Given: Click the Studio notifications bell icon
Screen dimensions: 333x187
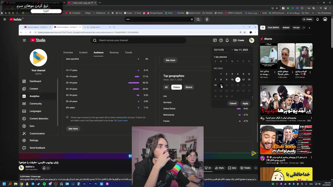Looking at the screenshot, I should (x=227, y=40).
